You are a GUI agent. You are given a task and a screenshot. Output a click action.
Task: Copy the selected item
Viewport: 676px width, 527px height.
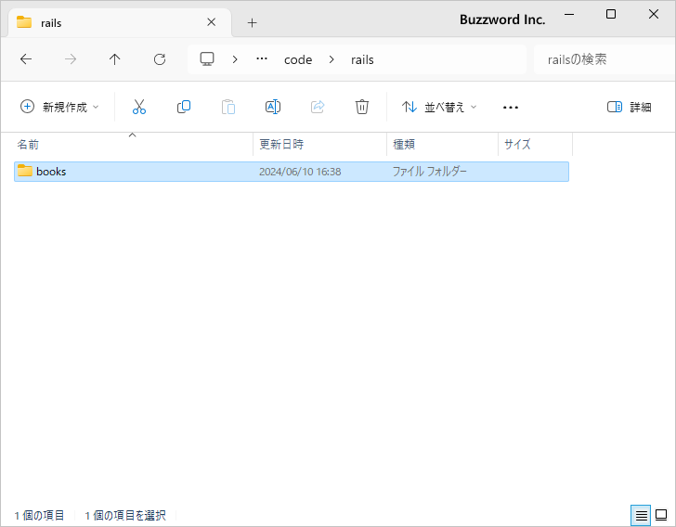click(x=184, y=107)
